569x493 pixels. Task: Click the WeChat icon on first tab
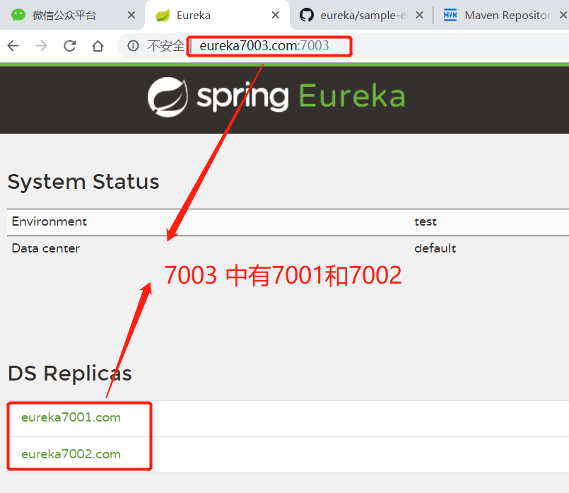tap(18, 15)
